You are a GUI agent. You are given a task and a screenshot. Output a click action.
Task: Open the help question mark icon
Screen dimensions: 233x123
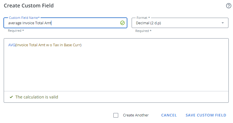point(228,6)
